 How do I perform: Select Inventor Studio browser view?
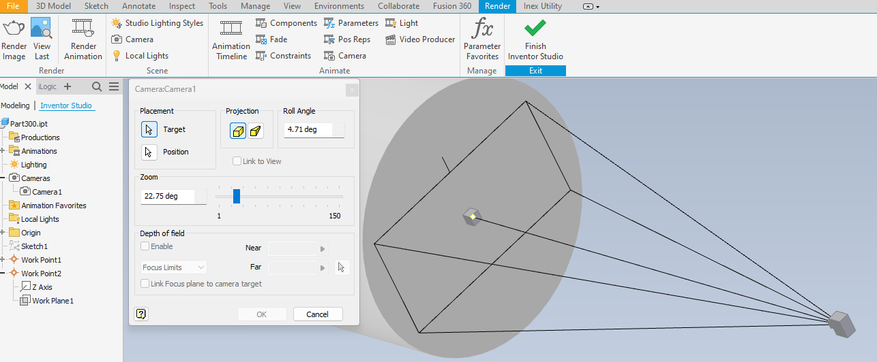[x=66, y=105]
